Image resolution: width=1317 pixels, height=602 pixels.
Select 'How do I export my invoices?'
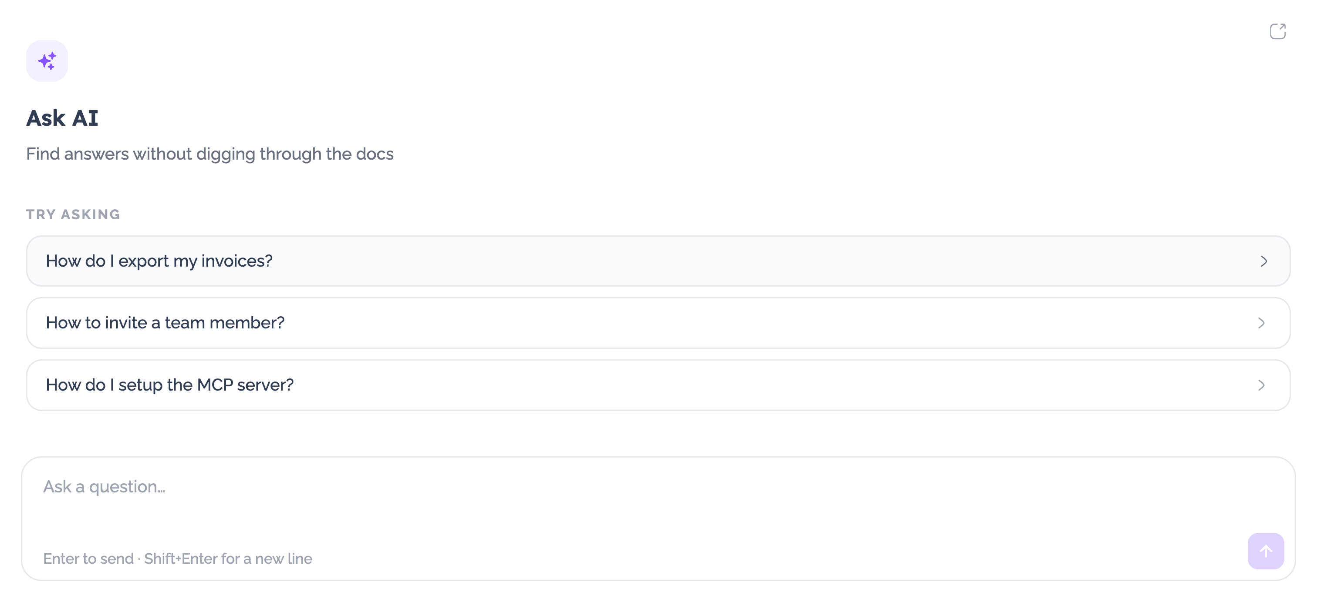[658, 261]
